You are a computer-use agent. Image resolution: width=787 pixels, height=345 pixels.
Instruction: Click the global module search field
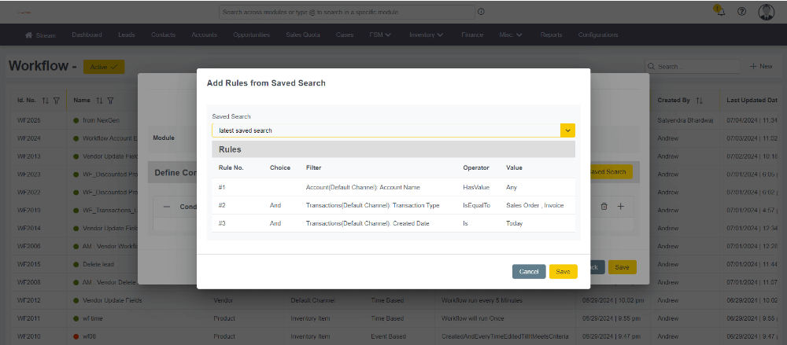click(346, 12)
